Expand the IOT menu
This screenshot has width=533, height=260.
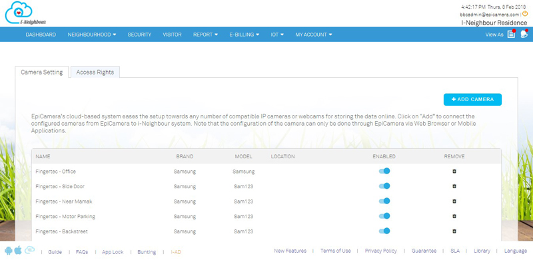click(x=277, y=35)
